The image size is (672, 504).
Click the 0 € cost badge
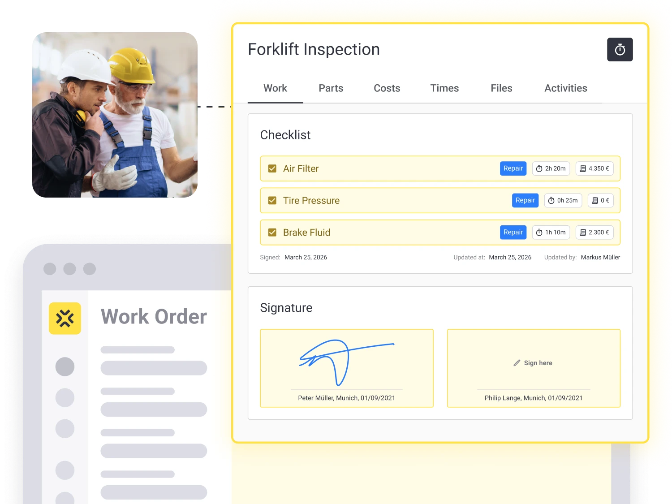point(600,200)
